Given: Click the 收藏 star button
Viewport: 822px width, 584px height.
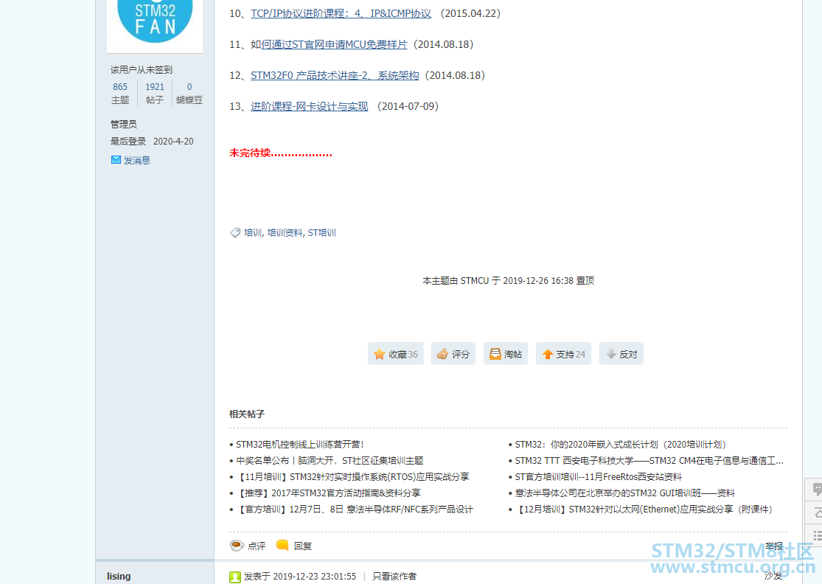Looking at the screenshot, I should pyautogui.click(x=396, y=354).
